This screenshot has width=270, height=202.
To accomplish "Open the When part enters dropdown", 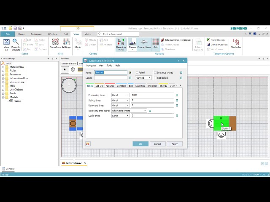I will 129,111.
